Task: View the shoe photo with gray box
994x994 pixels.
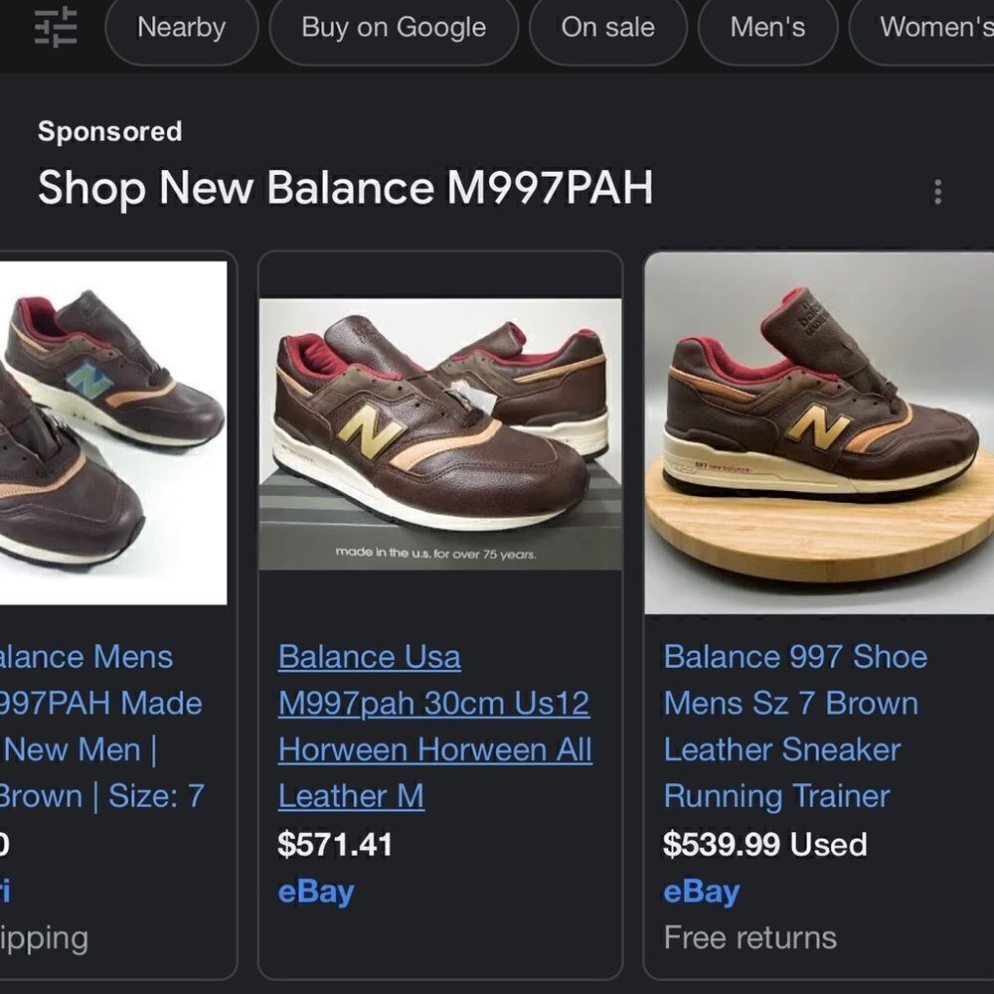Action: [x=440, y=434]
